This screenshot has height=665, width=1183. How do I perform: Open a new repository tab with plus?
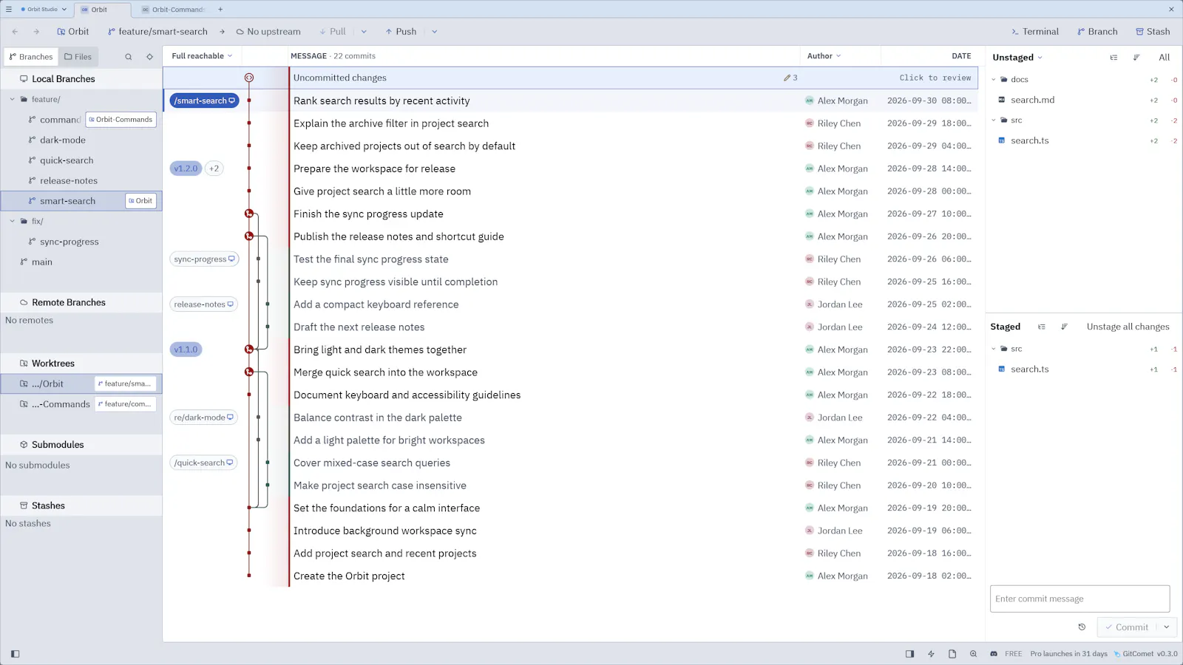coord(220,10)
